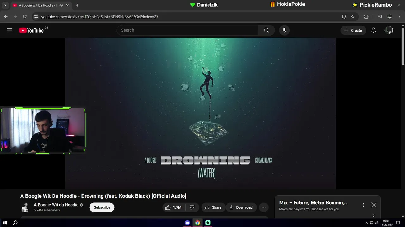This screenshot has width=405, height=227.
Task: Open the taskbar clock and date
Action: (x=386, y=223)
